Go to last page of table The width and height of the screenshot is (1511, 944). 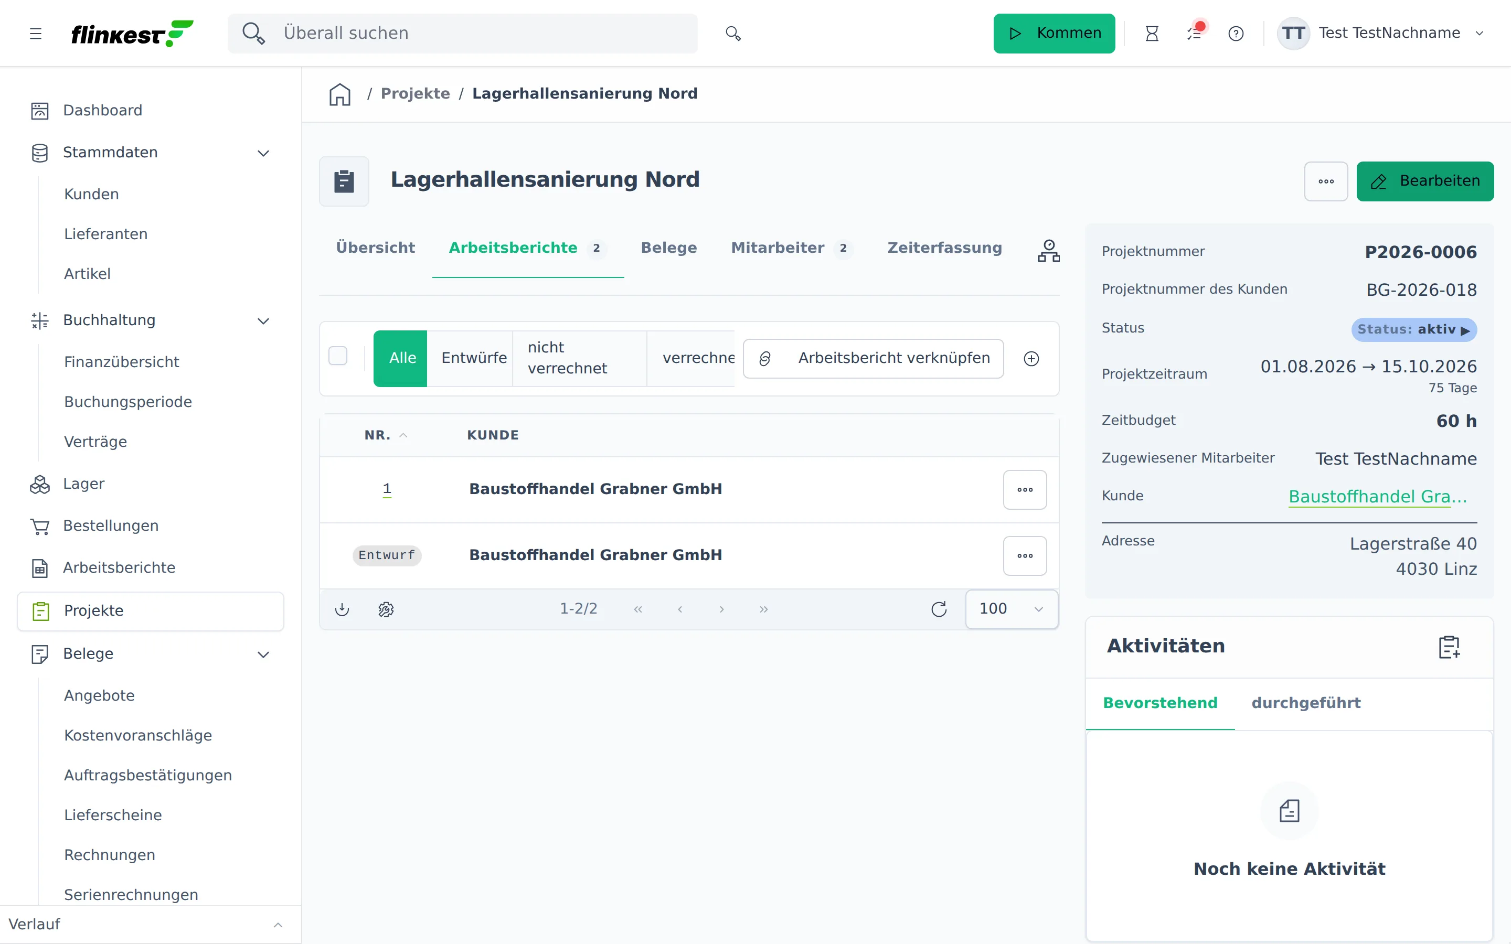click(763, 609)
